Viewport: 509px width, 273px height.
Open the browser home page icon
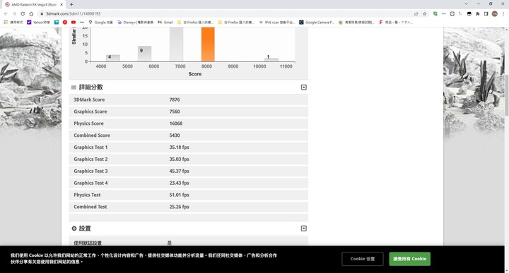click(x=31, y=14)
